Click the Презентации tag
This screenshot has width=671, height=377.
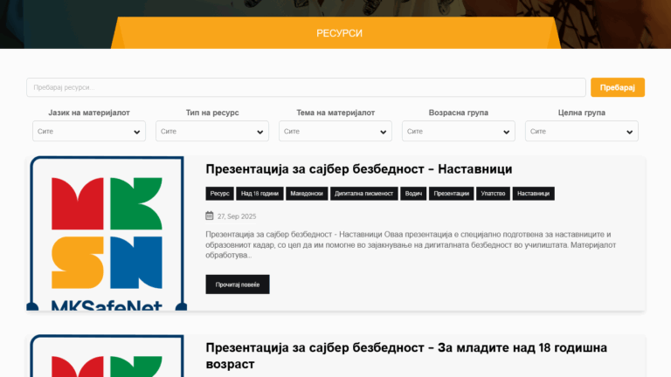pos(452,194)
